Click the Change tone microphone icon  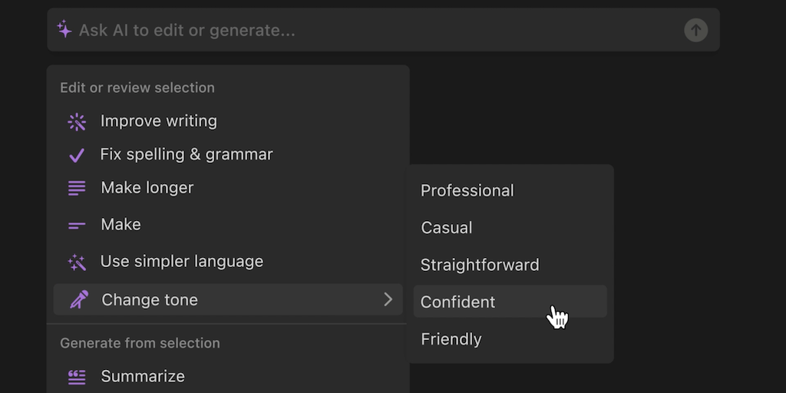(x=78, y=299)
